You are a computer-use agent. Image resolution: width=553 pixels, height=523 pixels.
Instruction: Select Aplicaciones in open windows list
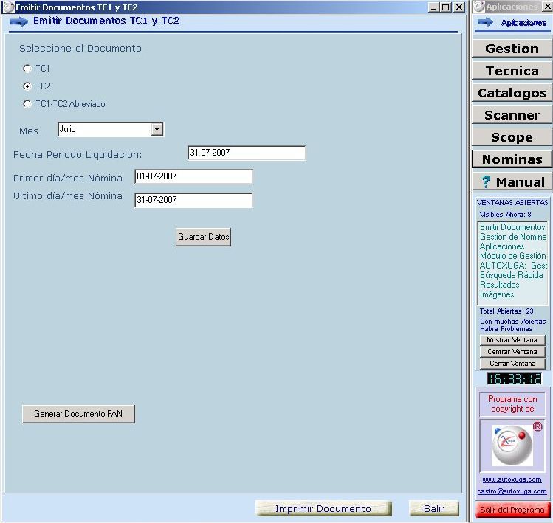click(x=502, y=246)
